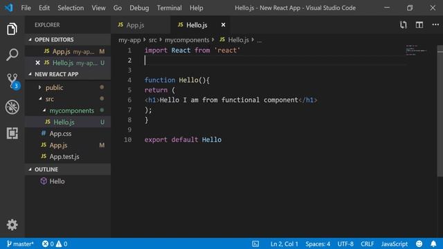Place cursor on line 10 export statement
The height and width of the screenshot is (249, 443).
coord(183,140)
